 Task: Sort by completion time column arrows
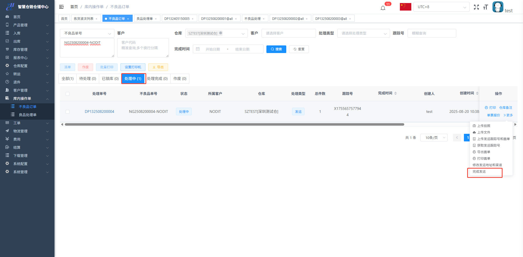(x=396, y=93)
